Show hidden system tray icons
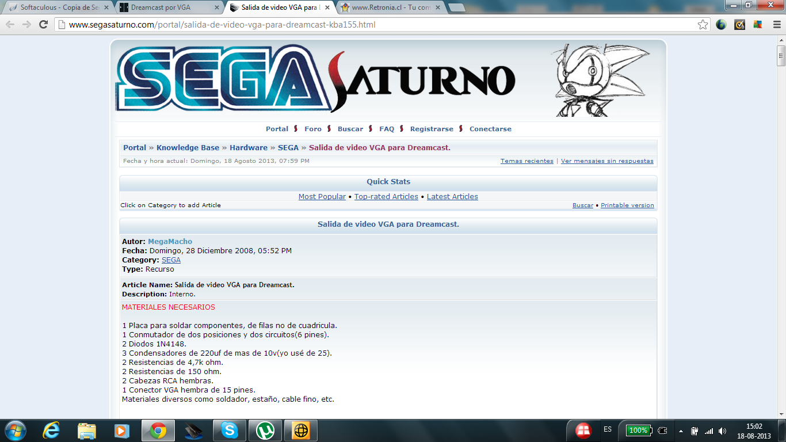 [681, 430]
